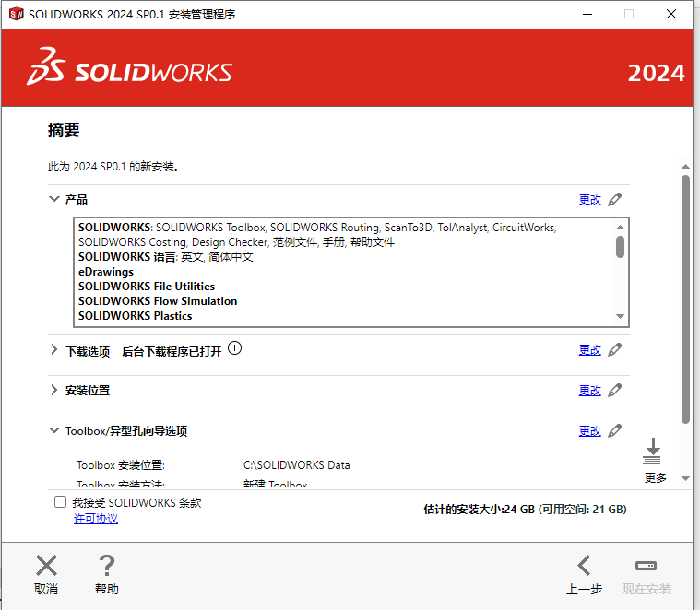700x610 pixels.
Task: Expand the 下载选项 section
Action: click(x=54, y=349)
